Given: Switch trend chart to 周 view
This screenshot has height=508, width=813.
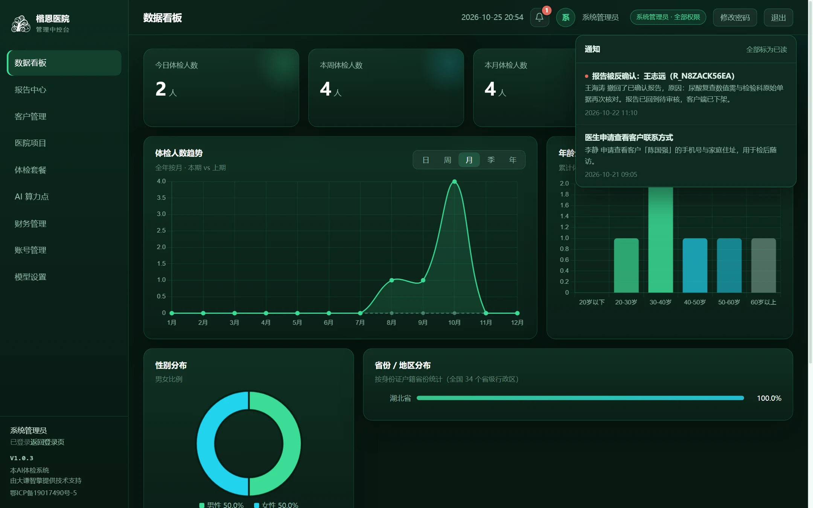Looking at the screenshot, I should [x=448, y=160].
